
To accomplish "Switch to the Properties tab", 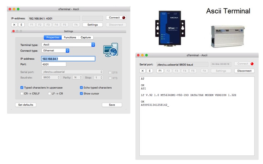I will pyautogui.click(x=53, y=37).
